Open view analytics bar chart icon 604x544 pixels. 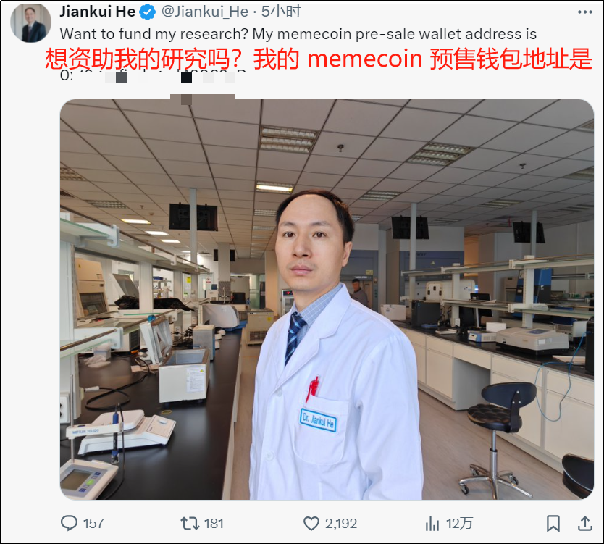432,524
